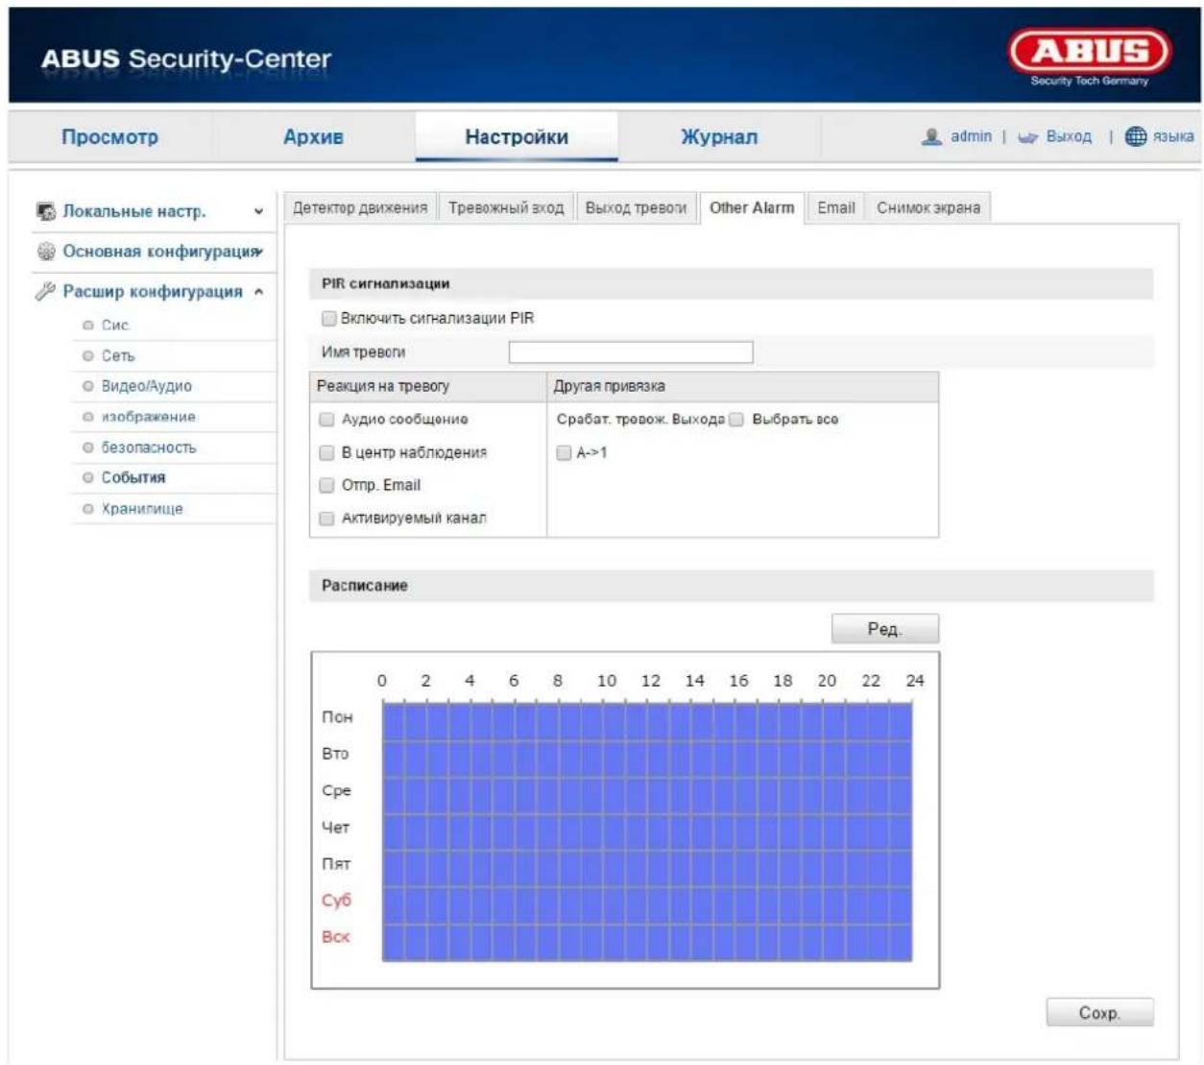The height and width of the screenshot is (1065, 1204).
Task: Click the bullet icon beside безопасность
Action: [x=88, y=448]
